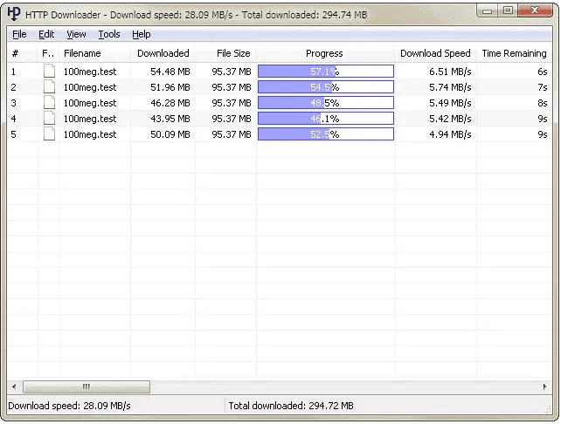This screenshot has width=561, height=424.
Task: Open the Help menu
Action: [142, 34]
